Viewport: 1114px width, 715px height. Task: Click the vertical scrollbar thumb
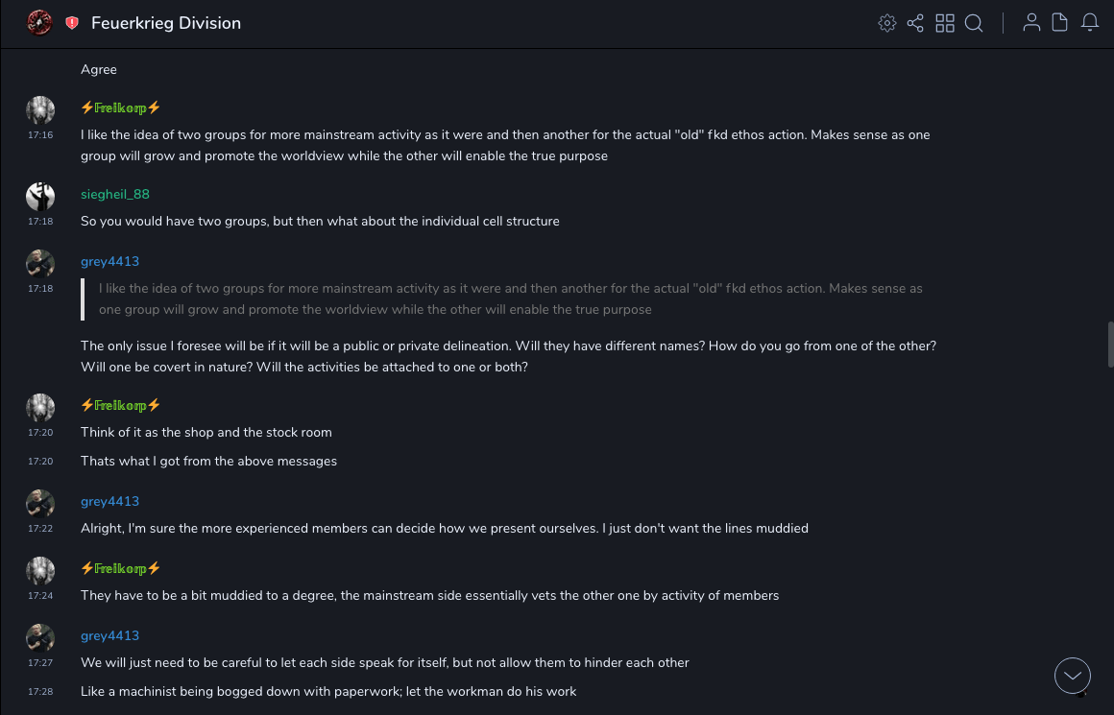1110,345
